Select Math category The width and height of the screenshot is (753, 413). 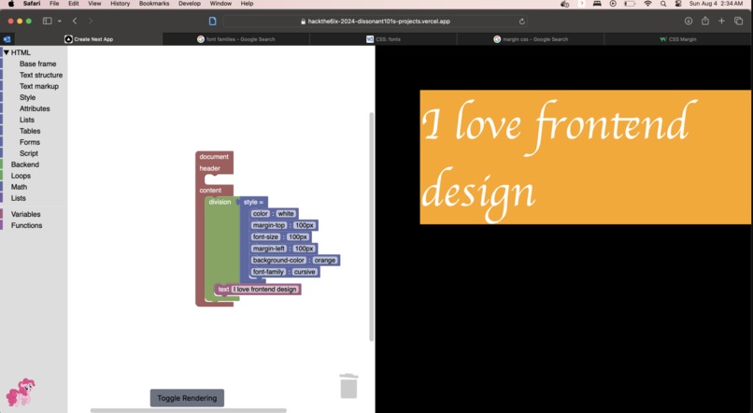click(20, 187)
